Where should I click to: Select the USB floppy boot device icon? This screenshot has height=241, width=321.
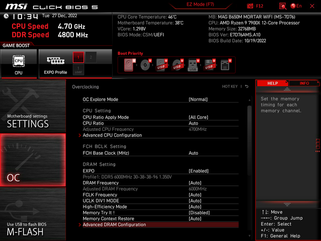209,65
